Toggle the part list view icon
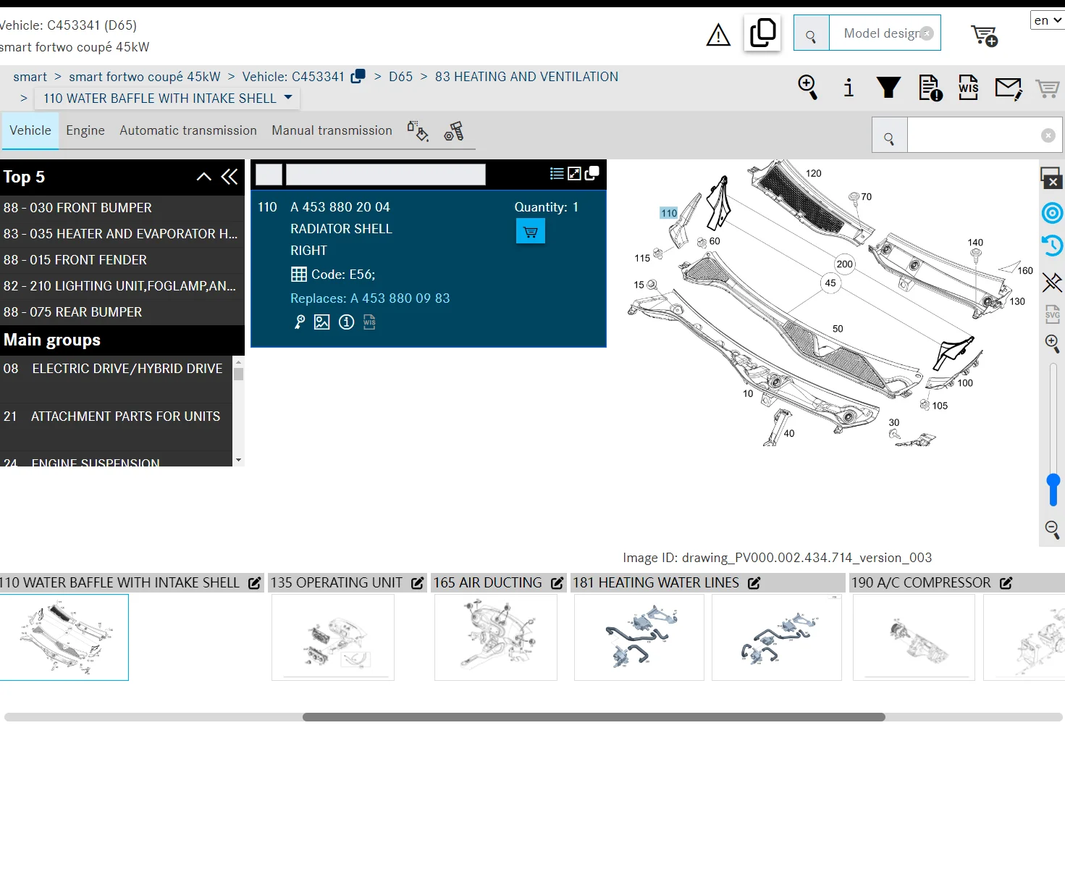Screen dimensions: 1065x875 [x=557, y=174]
